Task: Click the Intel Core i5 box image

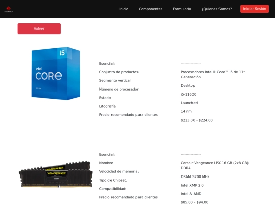Action: (56, 73)
